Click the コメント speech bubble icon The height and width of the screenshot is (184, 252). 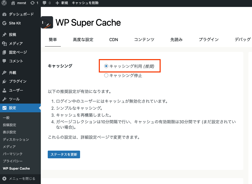(4, 61)
